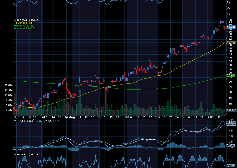Click the MACD line icon in the indicator panel
Screen dimensions: 237x168
(x=15, y=120)
